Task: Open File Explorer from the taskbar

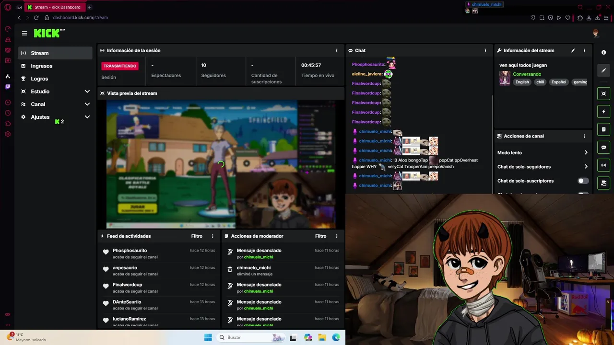Action: click(x=322, y=337)
